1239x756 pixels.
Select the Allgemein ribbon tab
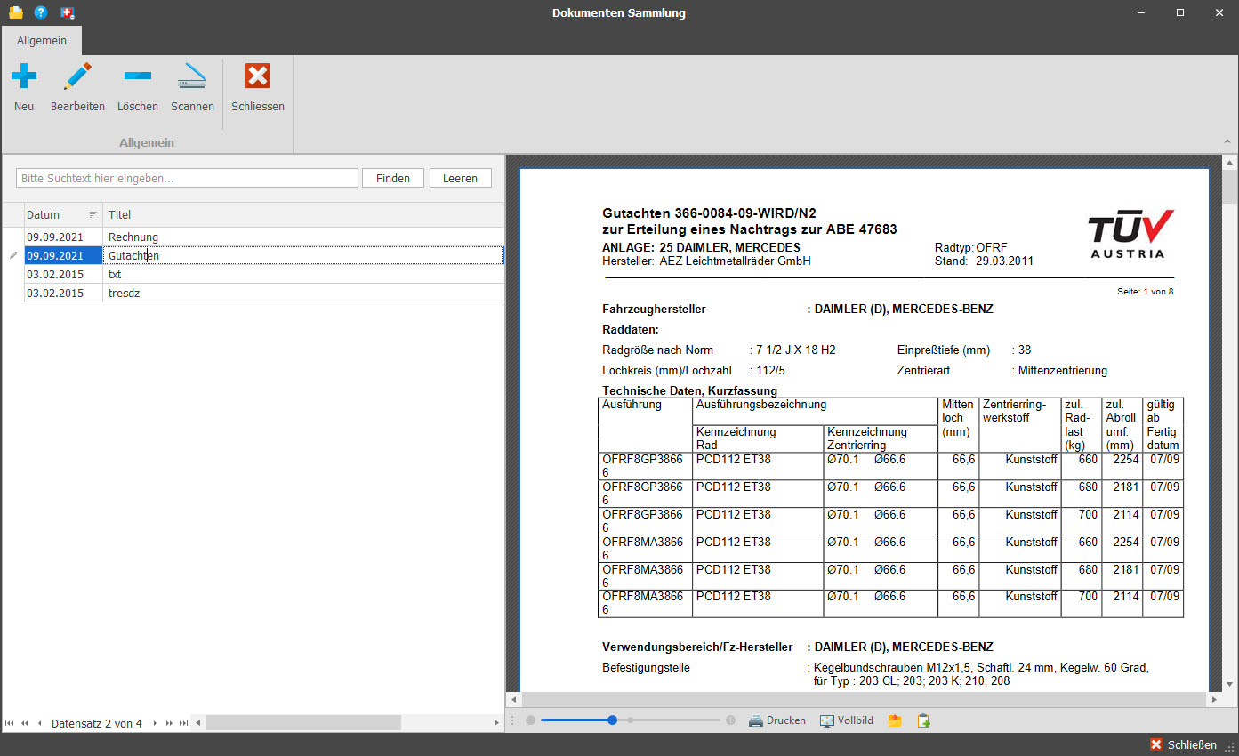pos(42,41)
